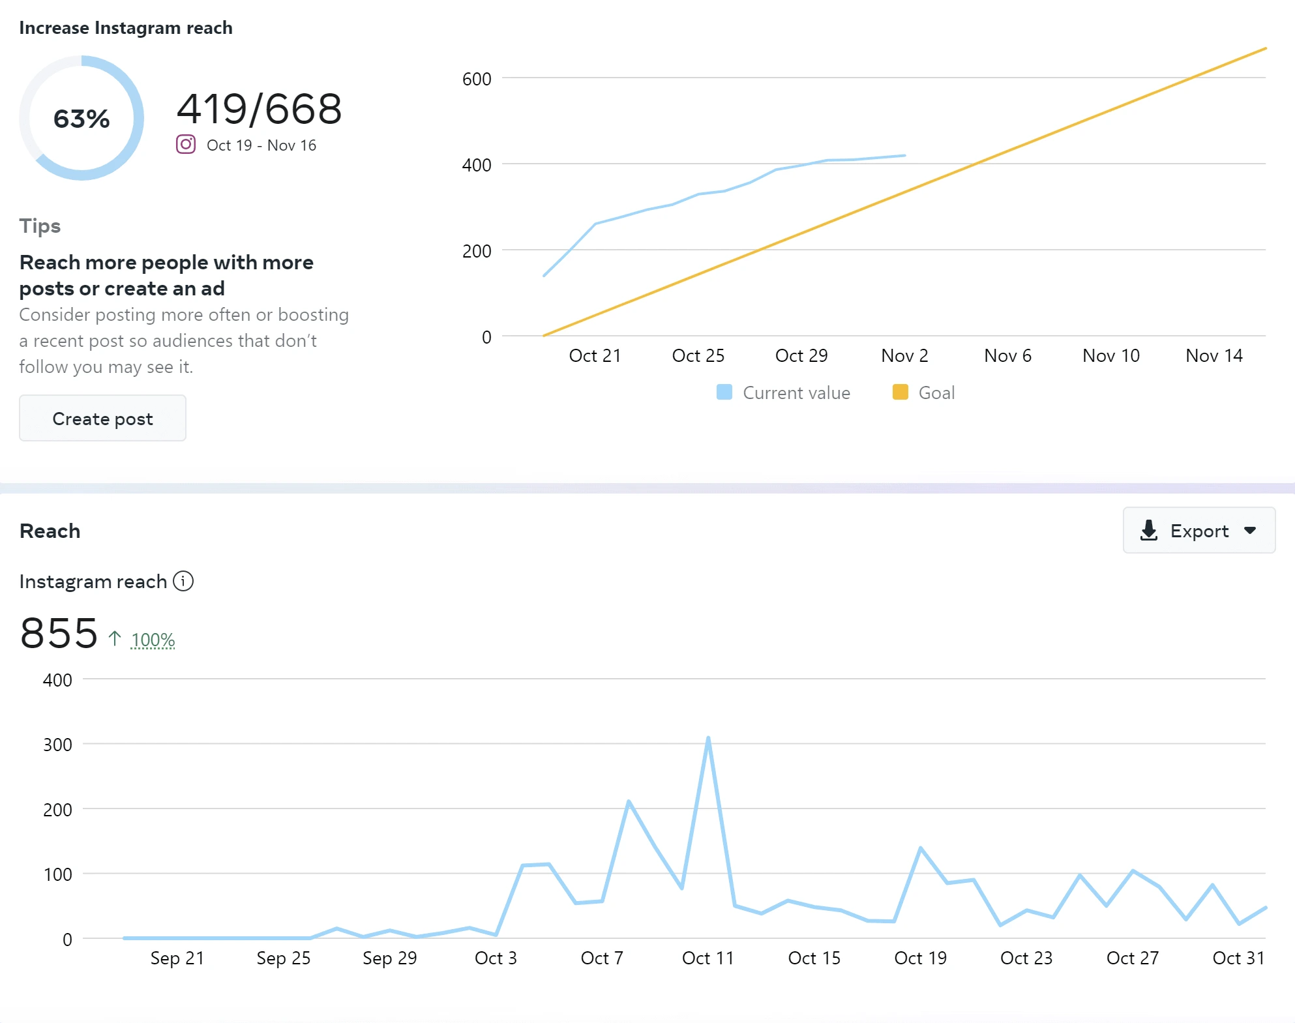Click the Create post button
Screen dimensions: 1295x1023
pyautogui.click(x=102, y=418)
